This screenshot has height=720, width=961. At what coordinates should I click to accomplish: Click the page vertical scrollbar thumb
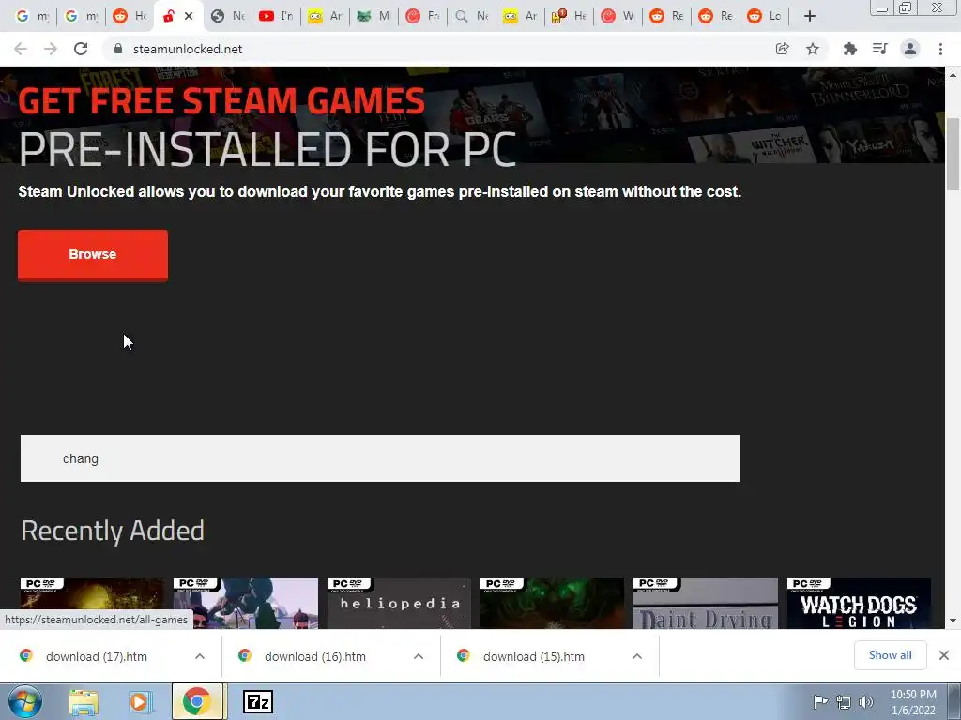click(x=953, y=155)
